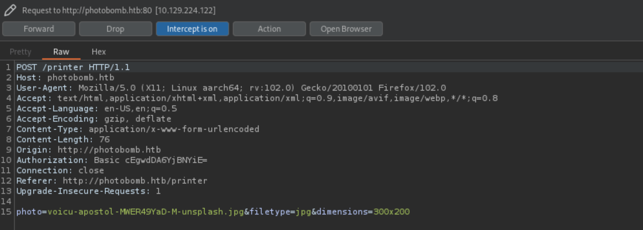The height and width of the screenshot is (230, 643).
Task: Click the Content-Type header line
Action: coord(137,129)
